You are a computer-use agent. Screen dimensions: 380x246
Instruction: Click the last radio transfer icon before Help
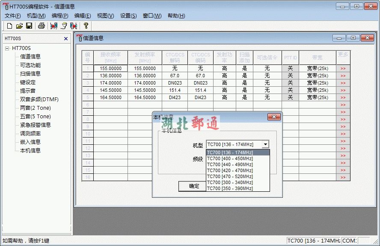click(x=74, y=26)
